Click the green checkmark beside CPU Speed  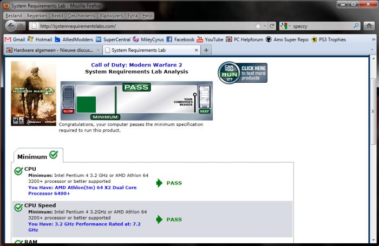coord(18,208)
